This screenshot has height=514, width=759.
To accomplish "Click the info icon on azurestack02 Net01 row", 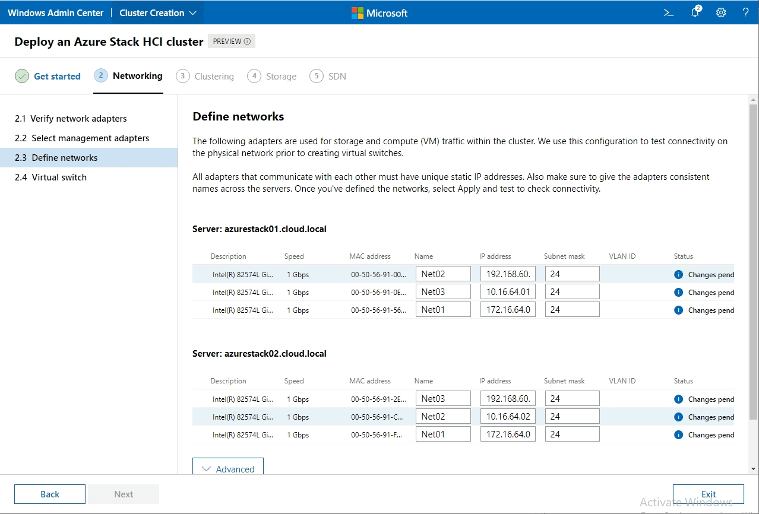I will click(x=678, y=434).
